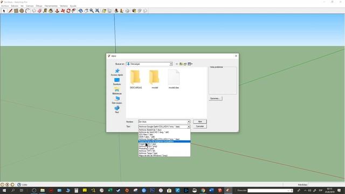Click the help question mark in status bar

coord(19,185)
